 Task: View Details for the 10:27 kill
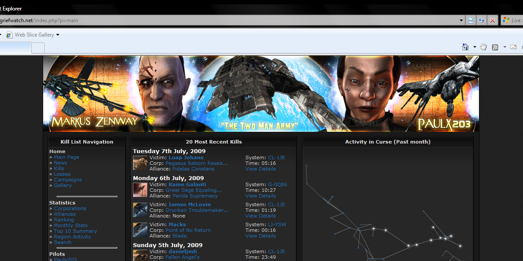pyautogui.click(x=261, y=196)
